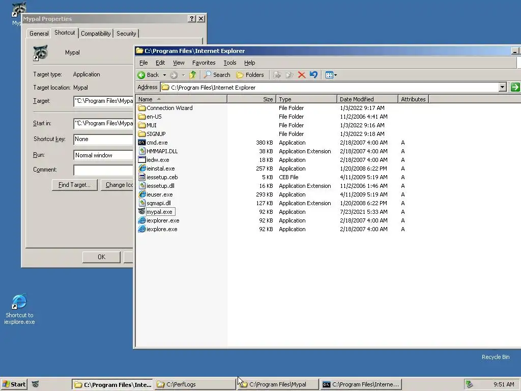Open the Start menu
The width and height of the screenshot is (521, 391).
14,384
